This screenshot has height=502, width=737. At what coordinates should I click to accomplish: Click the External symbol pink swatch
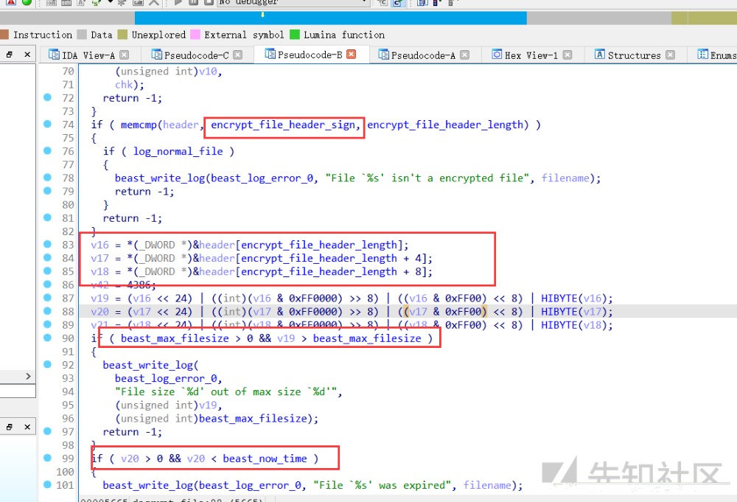[195, 35]
